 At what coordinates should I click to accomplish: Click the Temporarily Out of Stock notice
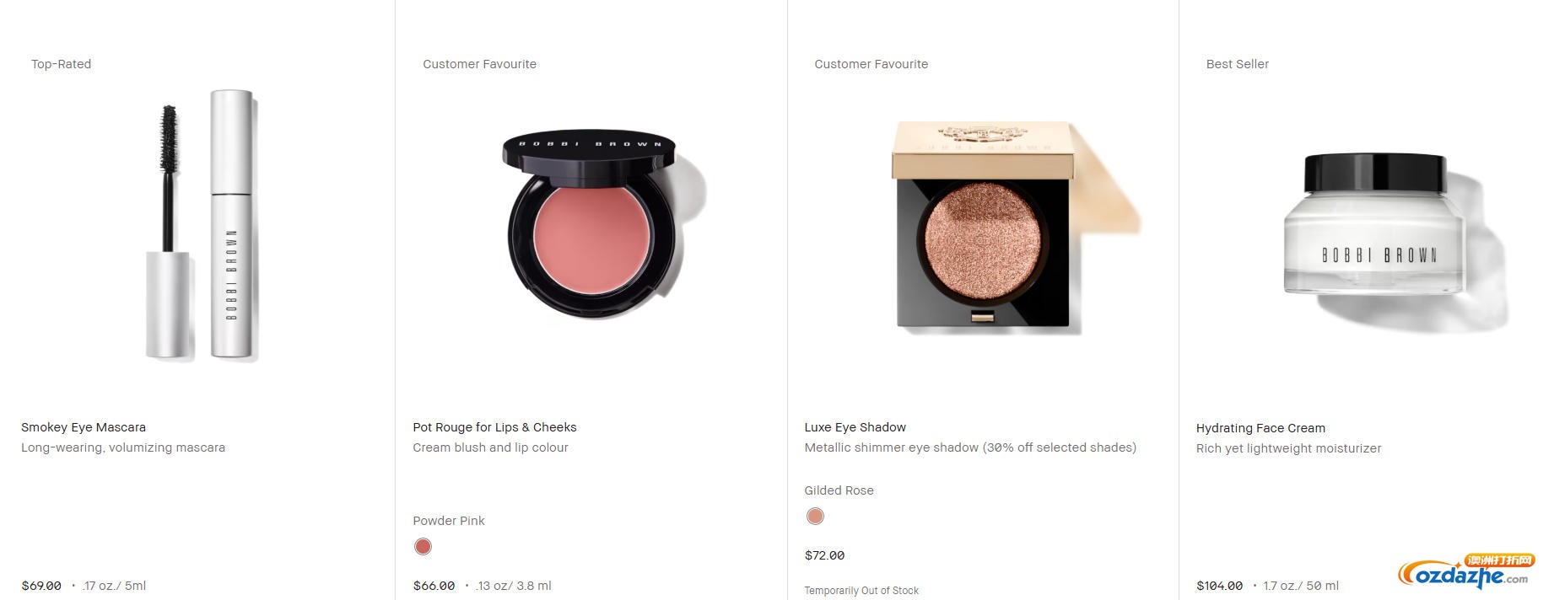[861, 591]
